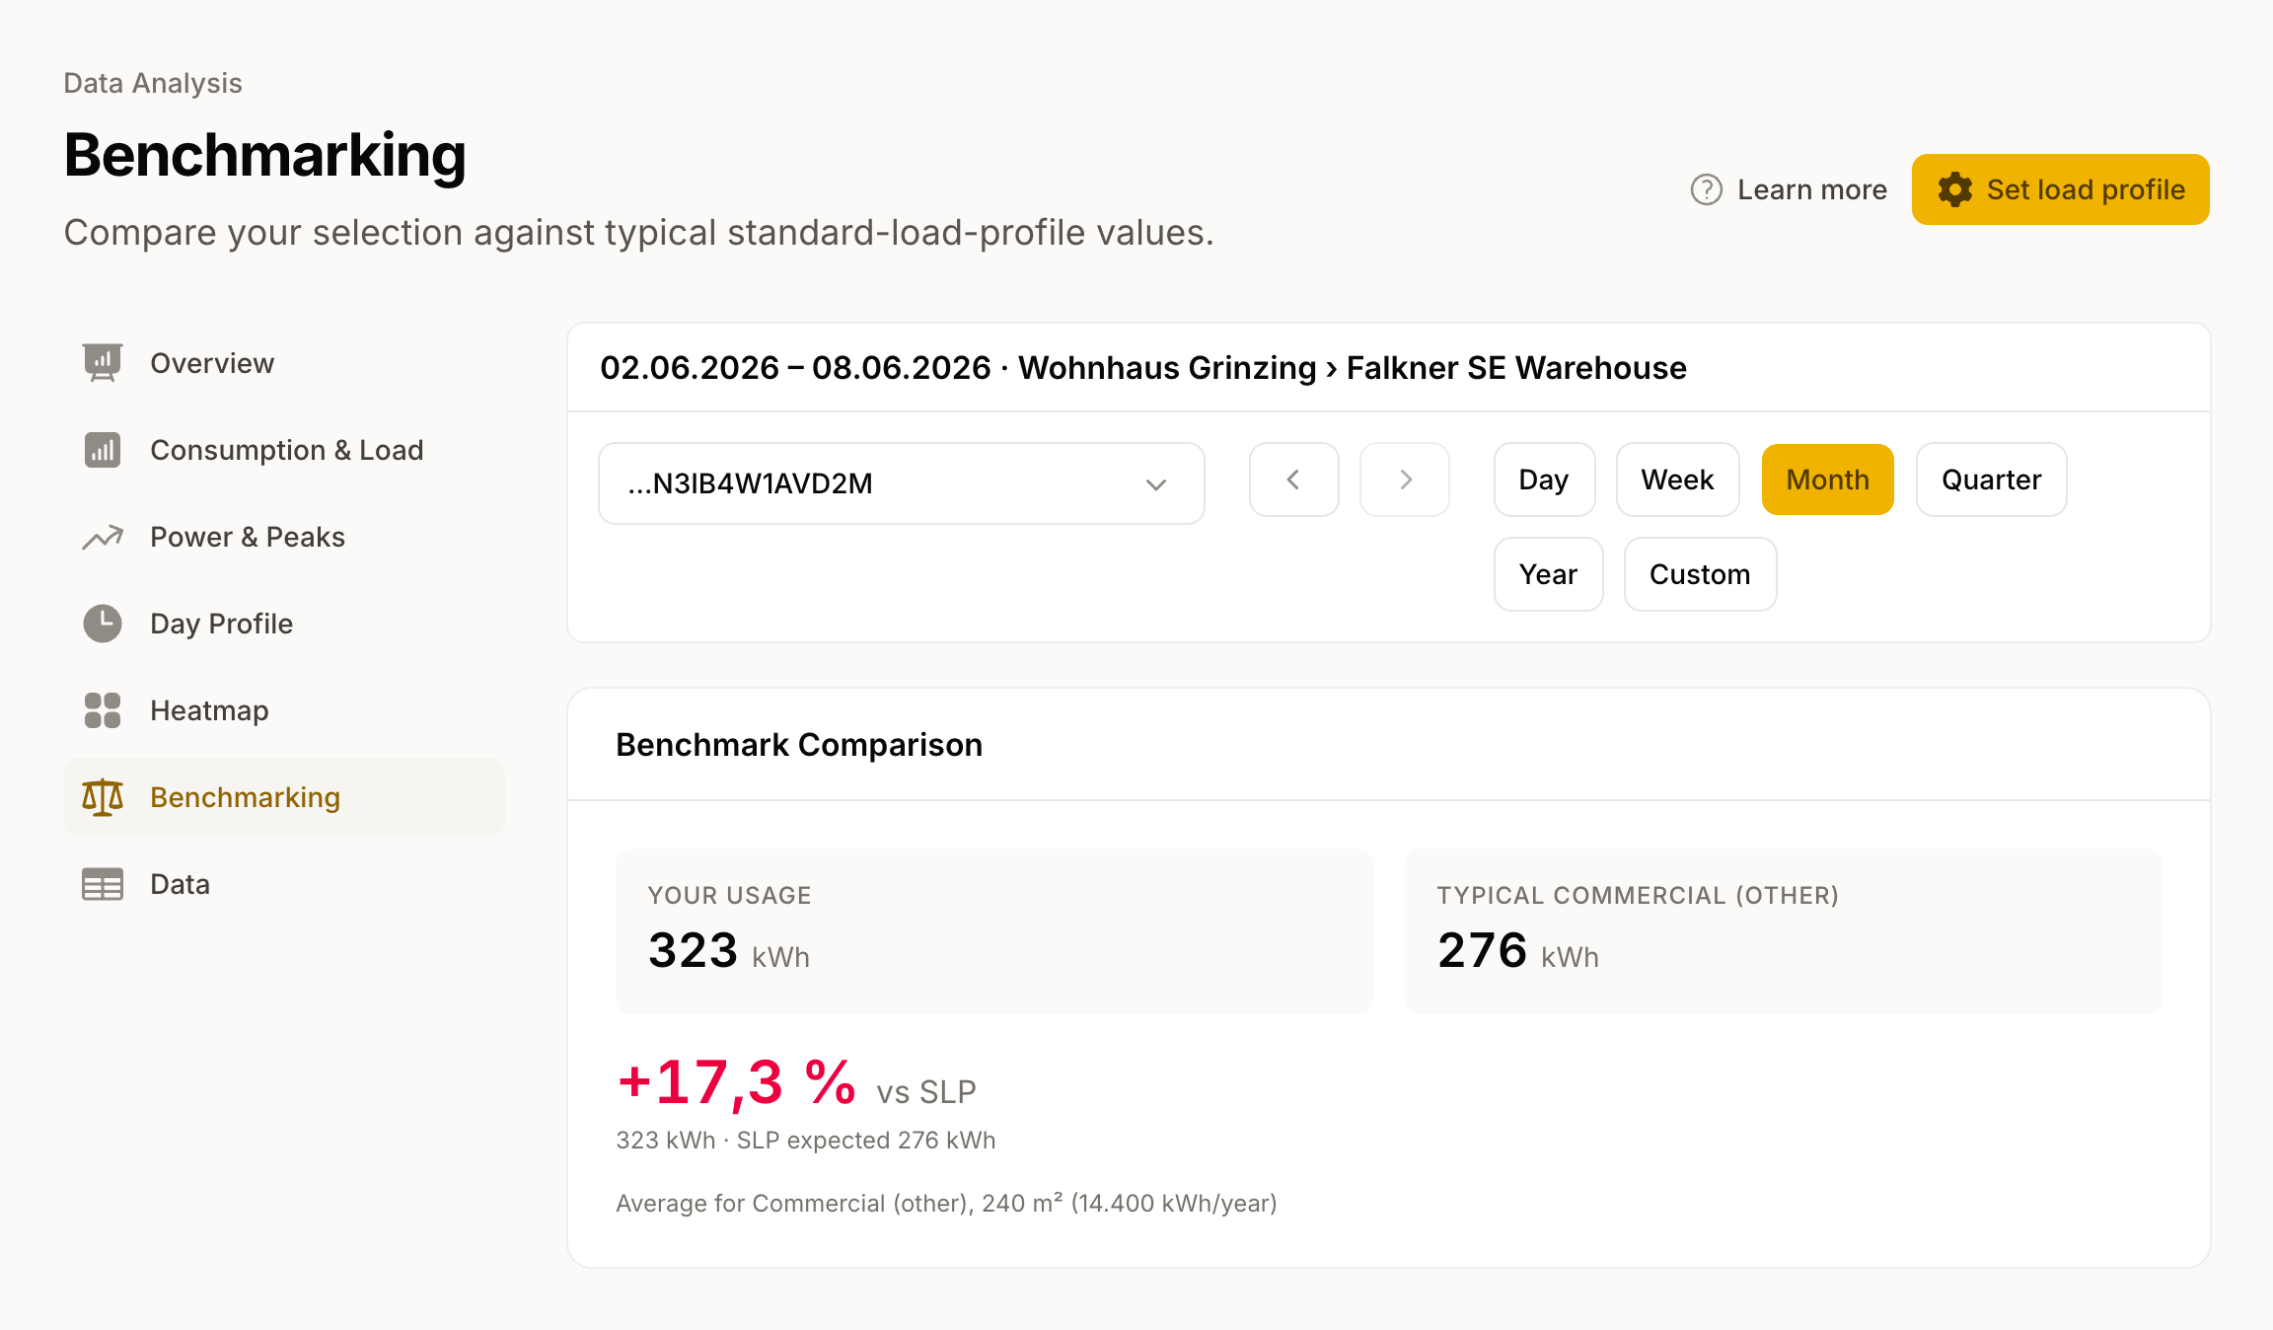Select the Quarter range option
2273x1330 pixels.
(1992, 480)
